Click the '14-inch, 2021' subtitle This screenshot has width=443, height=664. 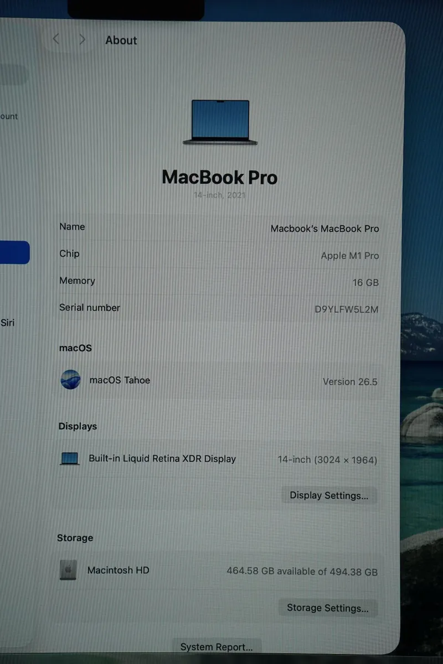(x=220, y=195)
